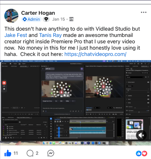This screenshot has width=151, height=159.
Task: Like the post with thumbs-up icon
Action: click(8, 153)
